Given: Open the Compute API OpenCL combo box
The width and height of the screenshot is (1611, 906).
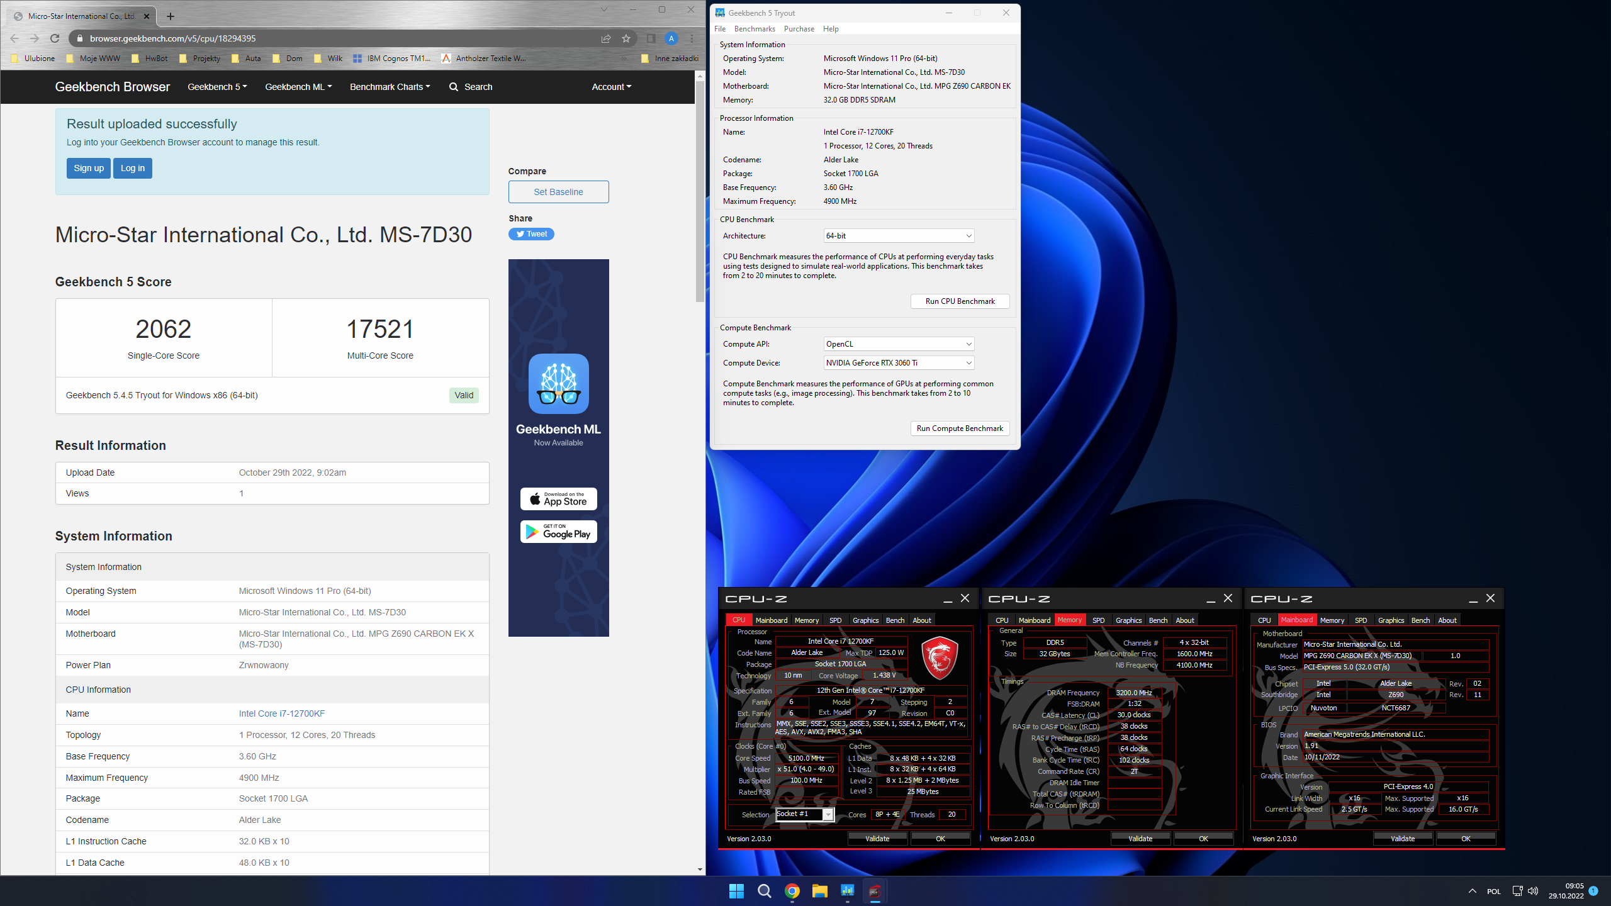Looking at the screenshot, I should point(899,344).
